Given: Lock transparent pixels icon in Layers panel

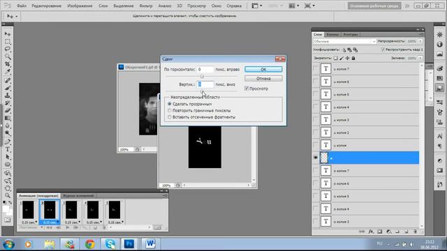Looking at the screenshot, I should (335, 58).
